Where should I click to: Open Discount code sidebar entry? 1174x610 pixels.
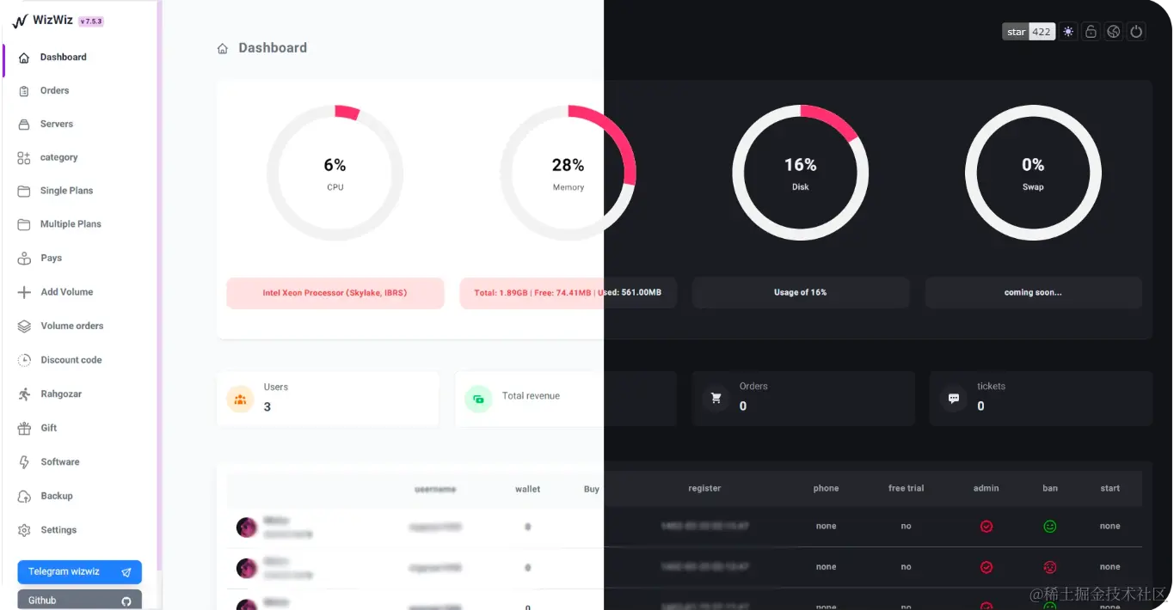coord(71,360)
